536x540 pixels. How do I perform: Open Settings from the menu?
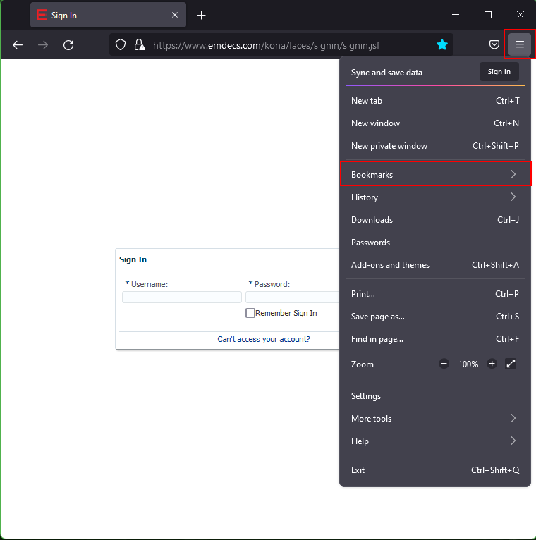pos(366,395)
